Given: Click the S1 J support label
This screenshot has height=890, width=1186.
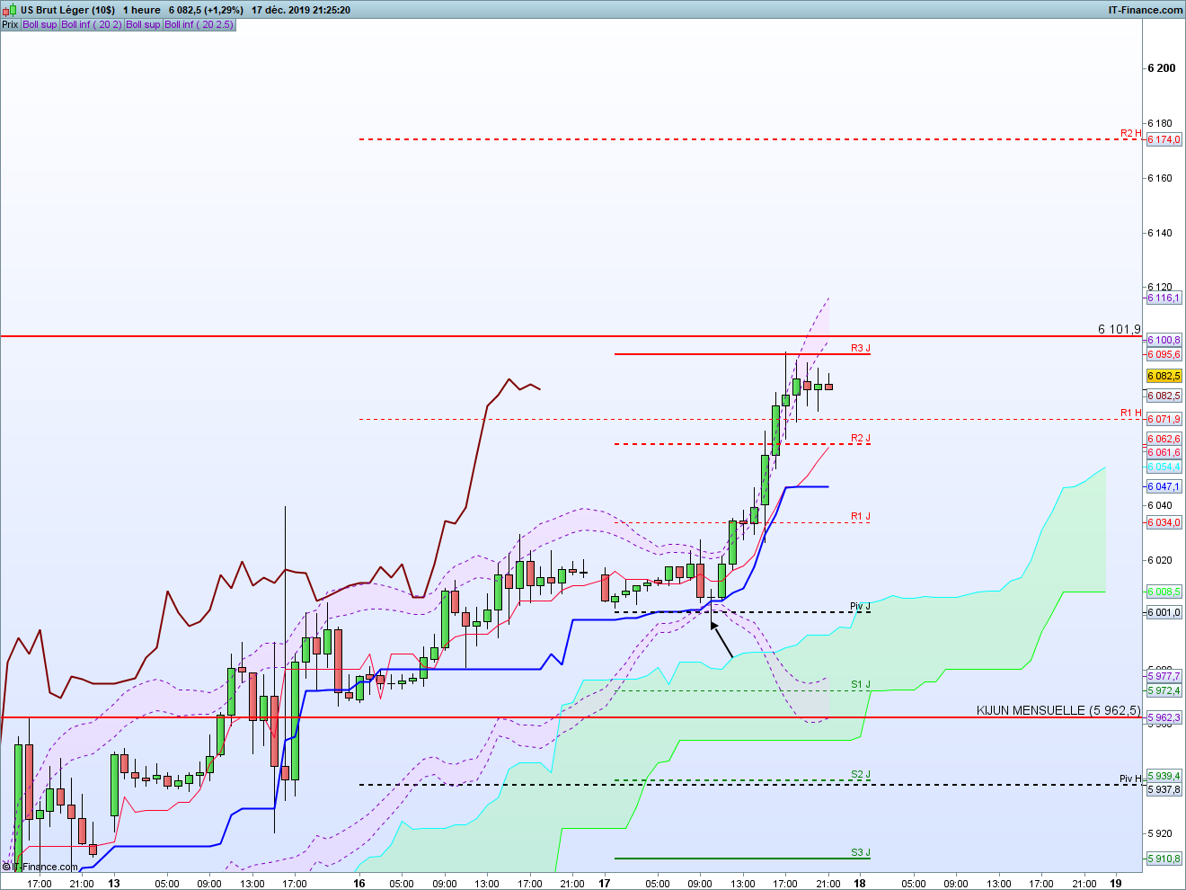Looking at the screenshot, I should [x=861, y=684].
